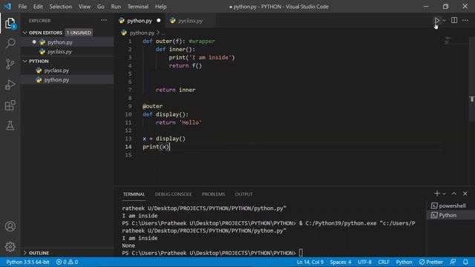Open the Edit menu
This screenshot has width=475, height=267.
coord(38,7)
